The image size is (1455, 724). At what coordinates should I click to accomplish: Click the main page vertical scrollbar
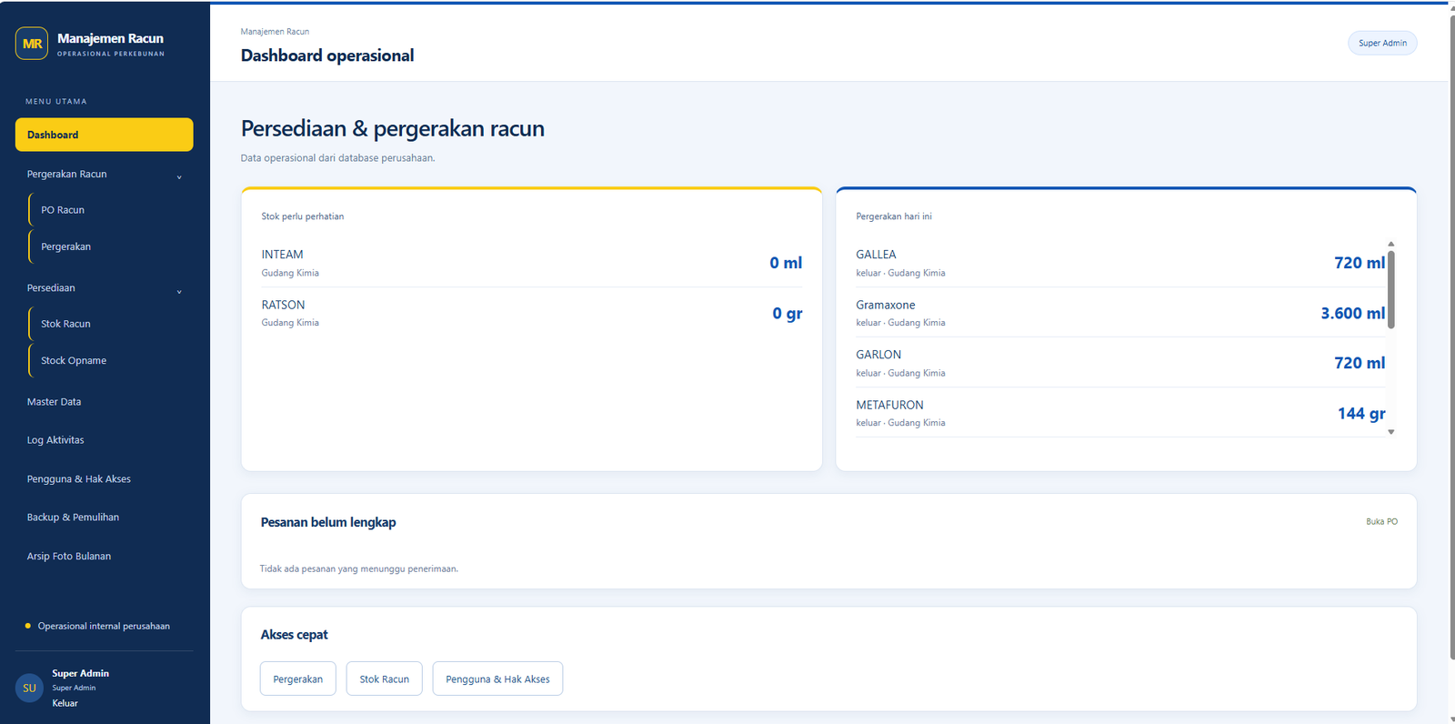pyautogui.click(x=1451, y=337)
